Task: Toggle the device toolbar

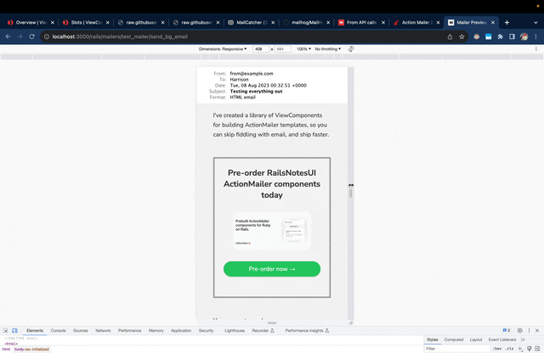Action: [x=14, y=330]
